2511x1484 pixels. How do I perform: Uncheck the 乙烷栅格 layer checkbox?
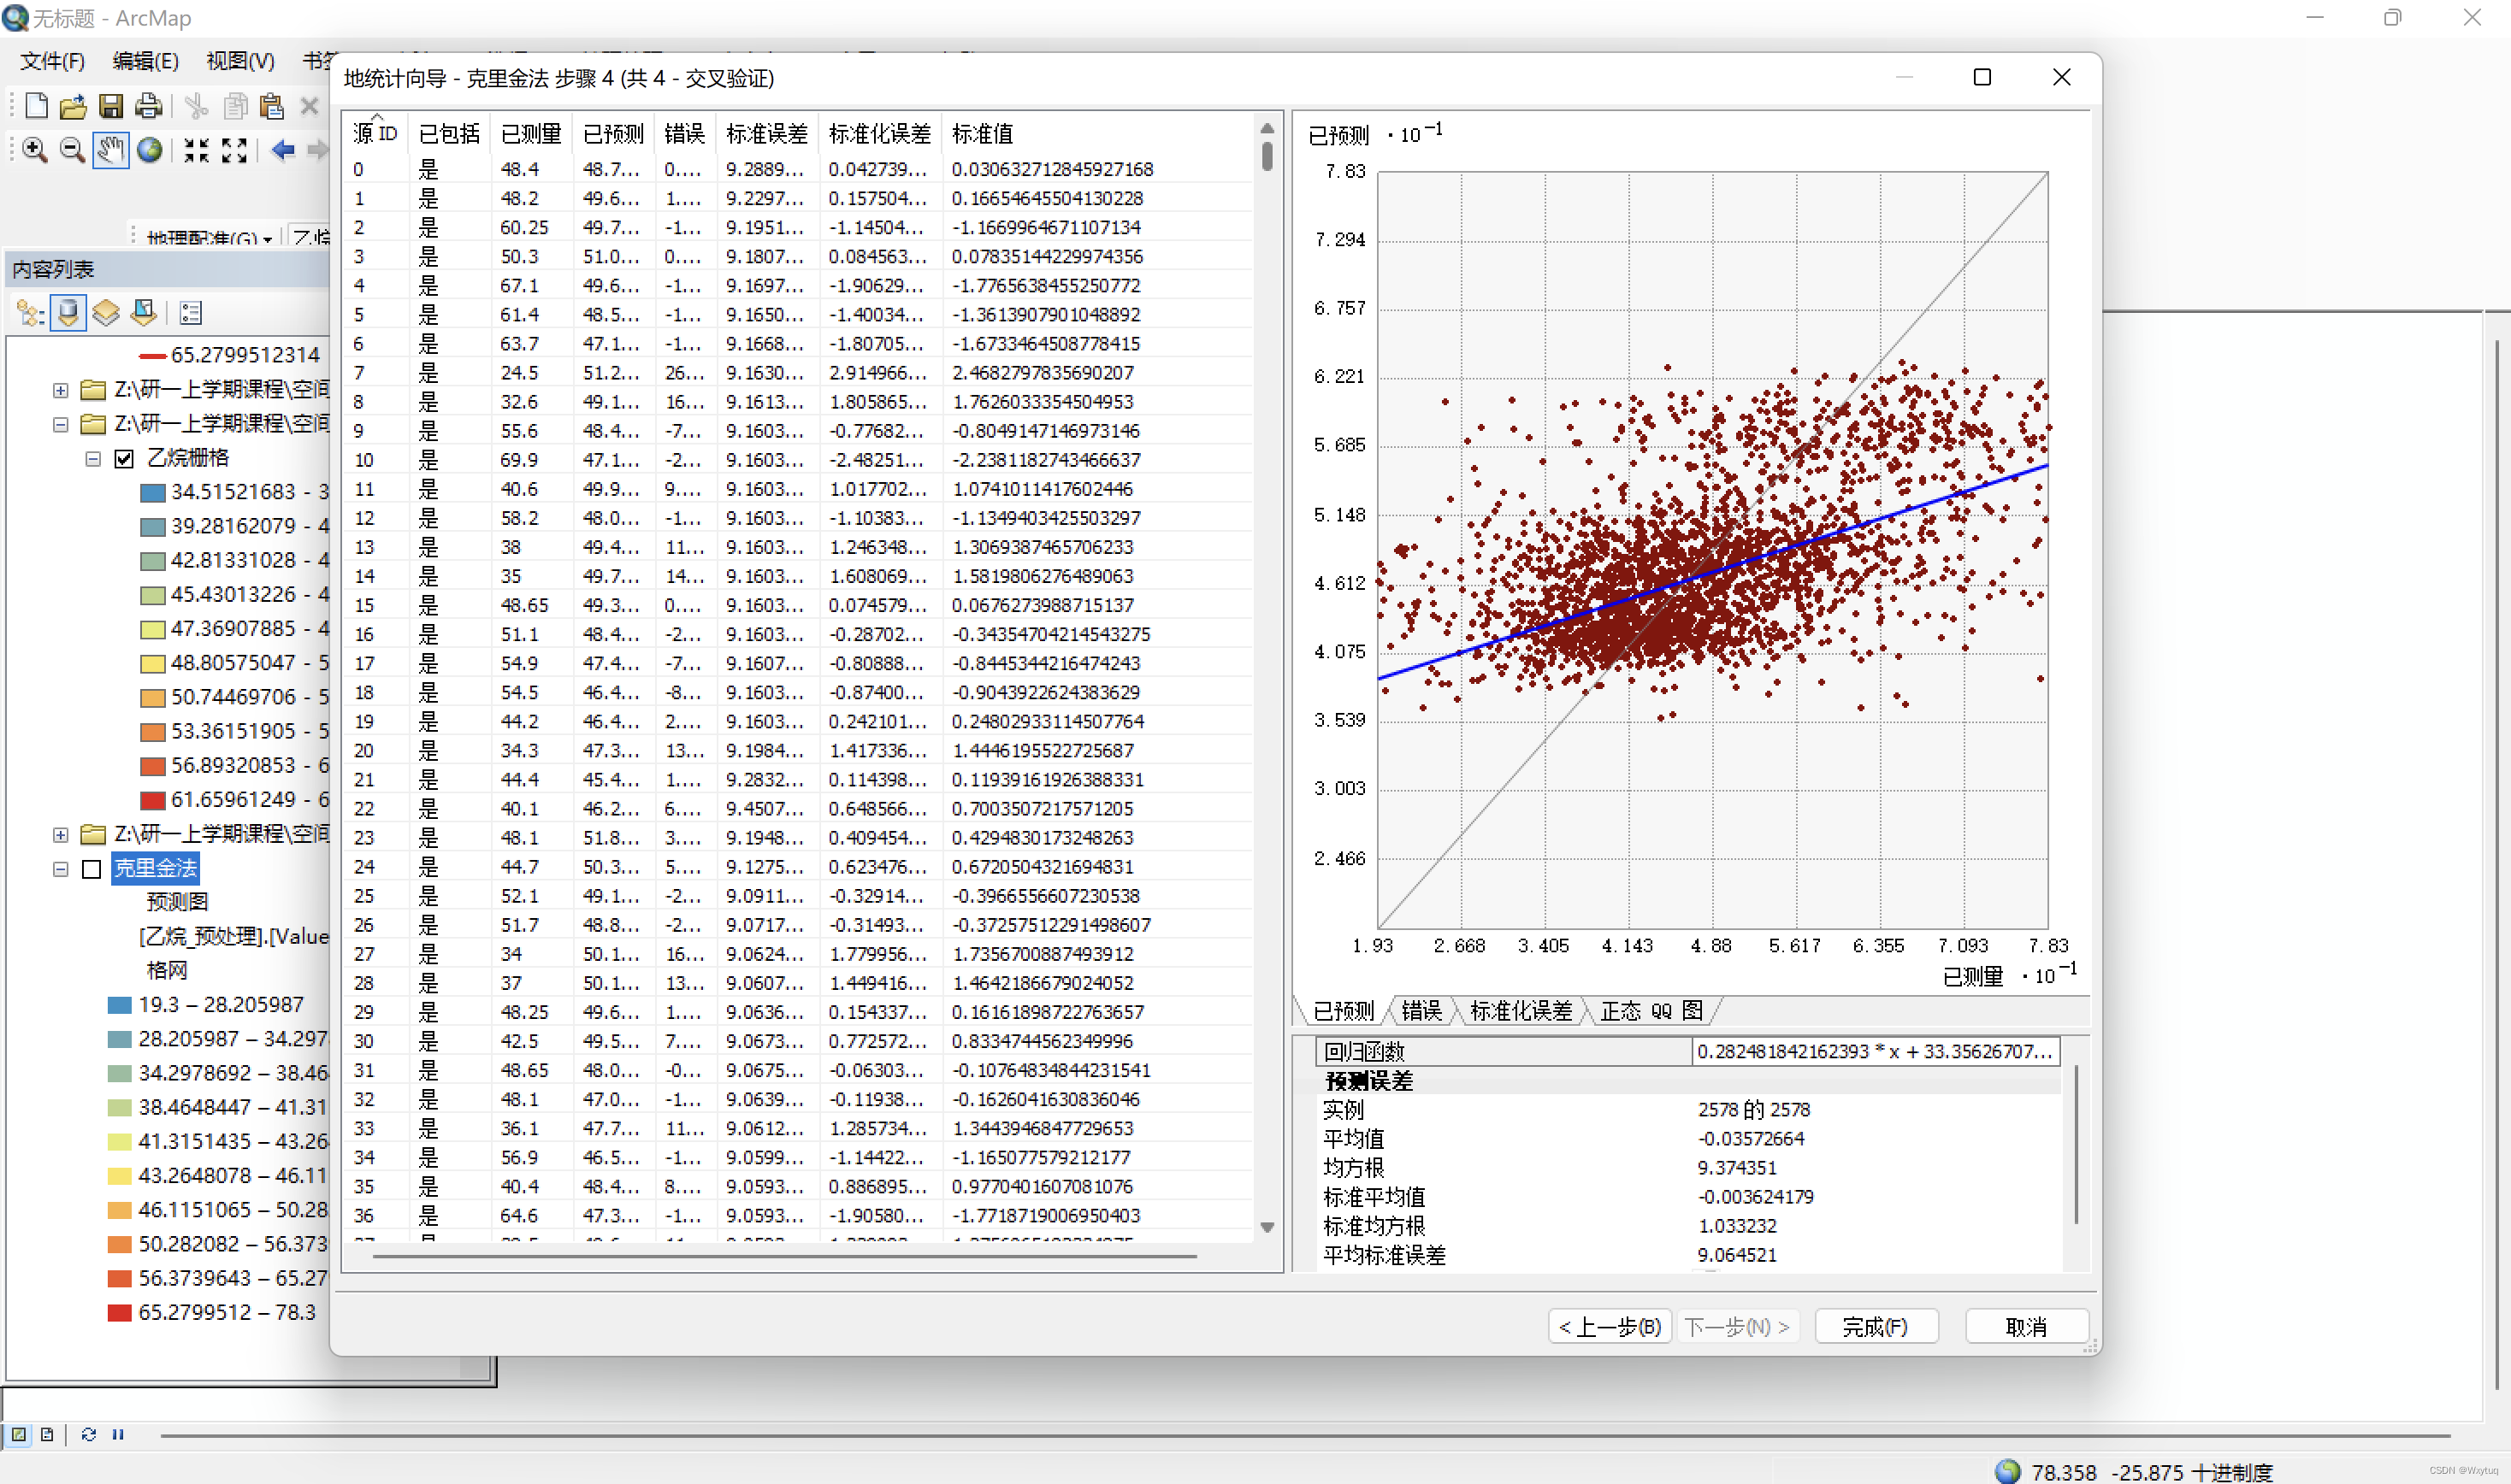[x=124, y=459]
